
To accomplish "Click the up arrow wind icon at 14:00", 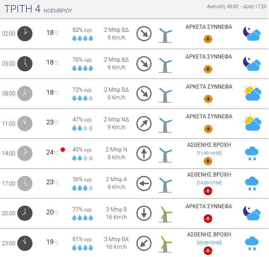I will pyautogui.click(x=144, y=153).
